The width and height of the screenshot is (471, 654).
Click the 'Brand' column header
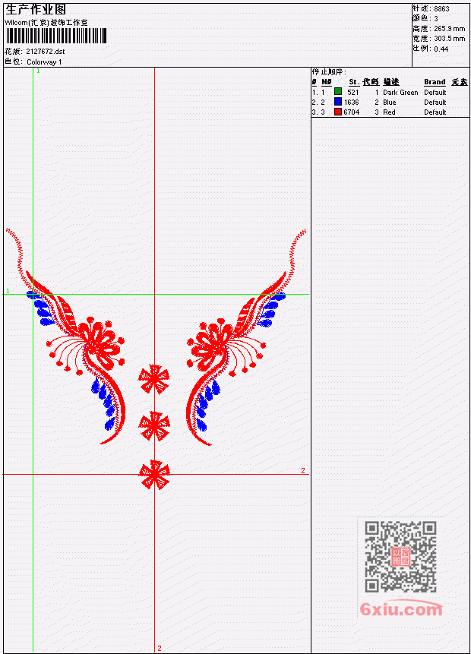[435, 82]
